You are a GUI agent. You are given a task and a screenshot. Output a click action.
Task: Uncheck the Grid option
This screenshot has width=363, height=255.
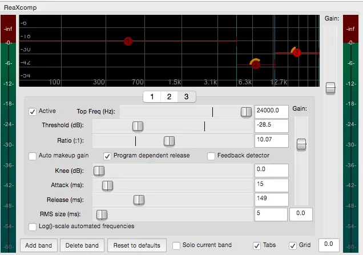(293, 246)
